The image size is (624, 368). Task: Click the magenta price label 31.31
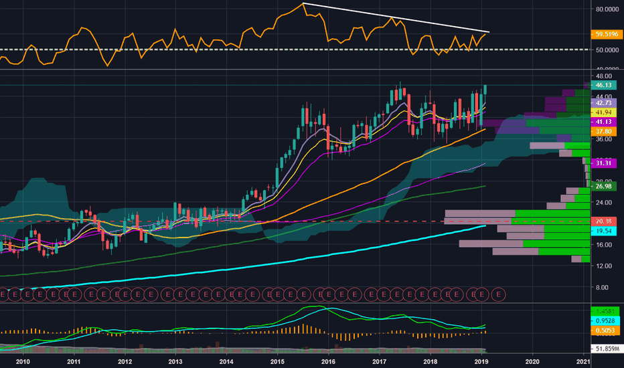coord(603,163)
